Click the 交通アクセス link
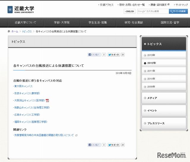The height and width of the screenshot is (162, 190). [x=107, y=5]
